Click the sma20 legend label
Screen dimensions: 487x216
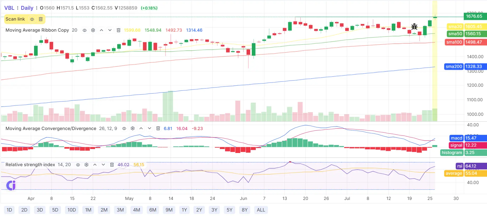coord(455,27)
